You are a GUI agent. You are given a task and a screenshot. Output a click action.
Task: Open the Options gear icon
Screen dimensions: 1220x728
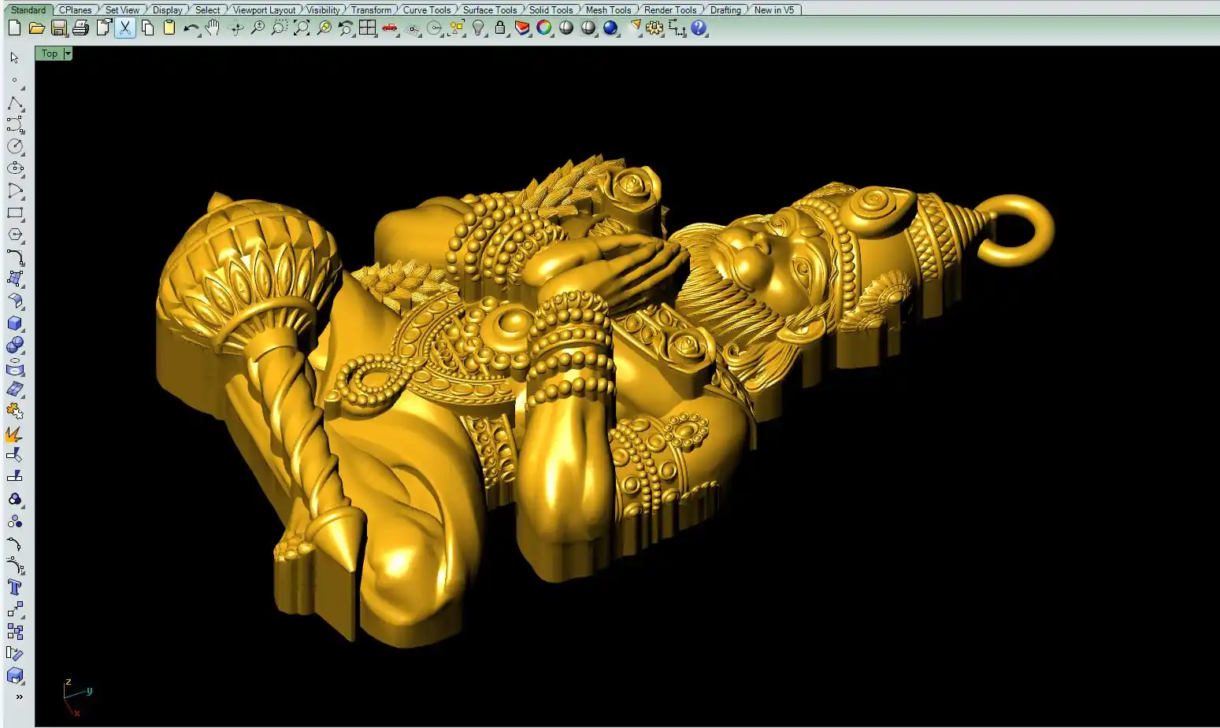(x=654, y=28)
